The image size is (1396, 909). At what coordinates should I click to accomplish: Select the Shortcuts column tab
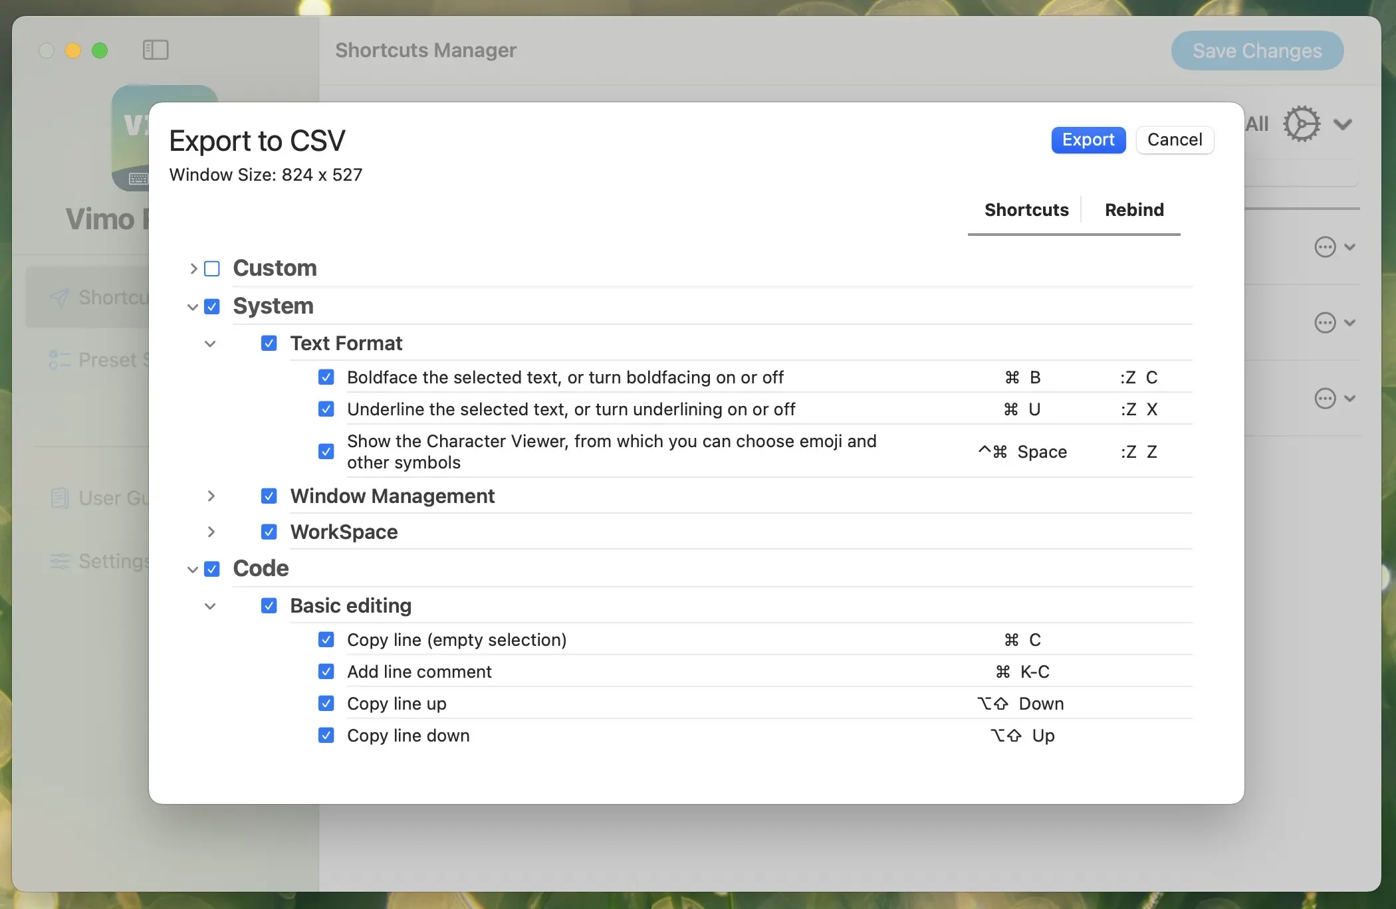pyautogui.click(x=1026, y=210)
